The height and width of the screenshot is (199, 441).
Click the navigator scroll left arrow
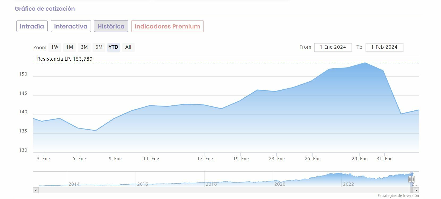(x=36, y=190)
